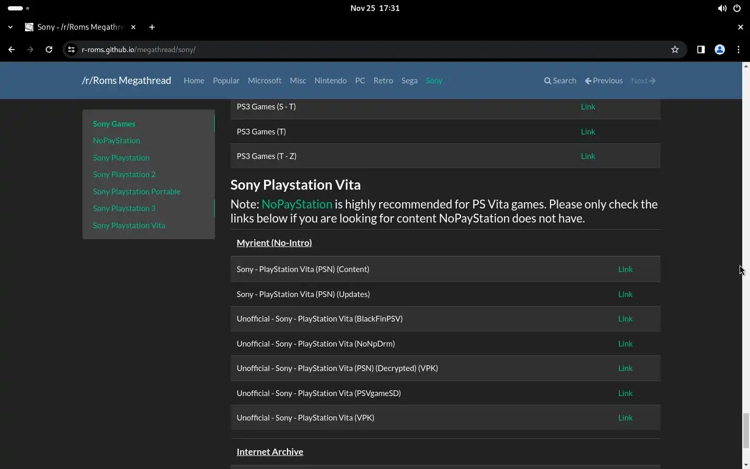Open the system volume indicator

722,8
